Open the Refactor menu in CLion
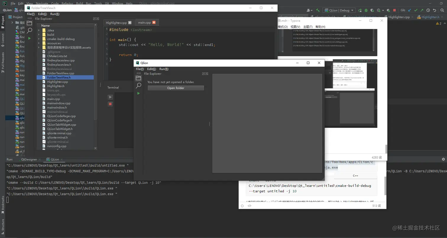 [x=67, y=4]
